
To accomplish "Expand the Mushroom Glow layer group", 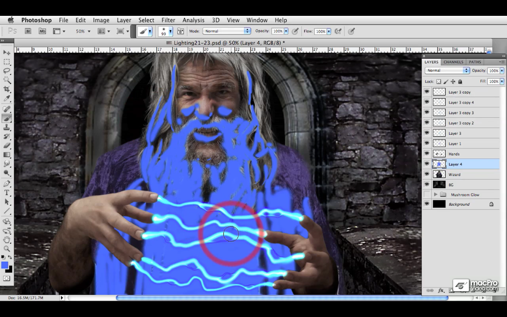I will coord(436,195).
